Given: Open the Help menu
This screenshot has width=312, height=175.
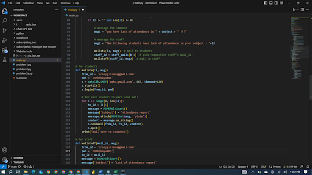Looking at the screenshot, I should click(76, 3).
